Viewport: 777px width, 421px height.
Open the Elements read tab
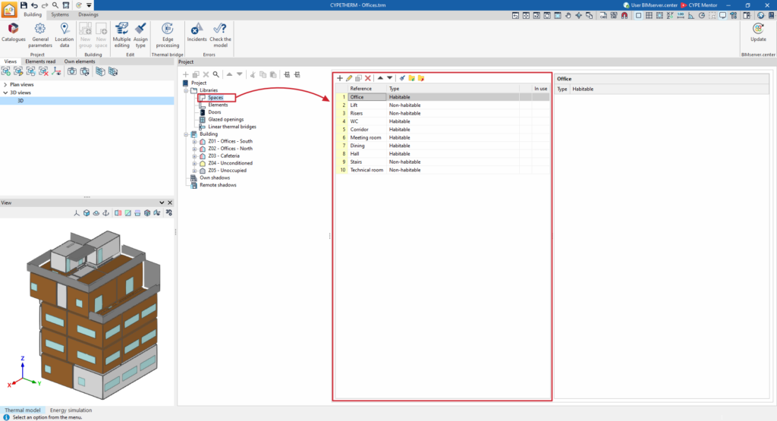[x=40, y=61]
